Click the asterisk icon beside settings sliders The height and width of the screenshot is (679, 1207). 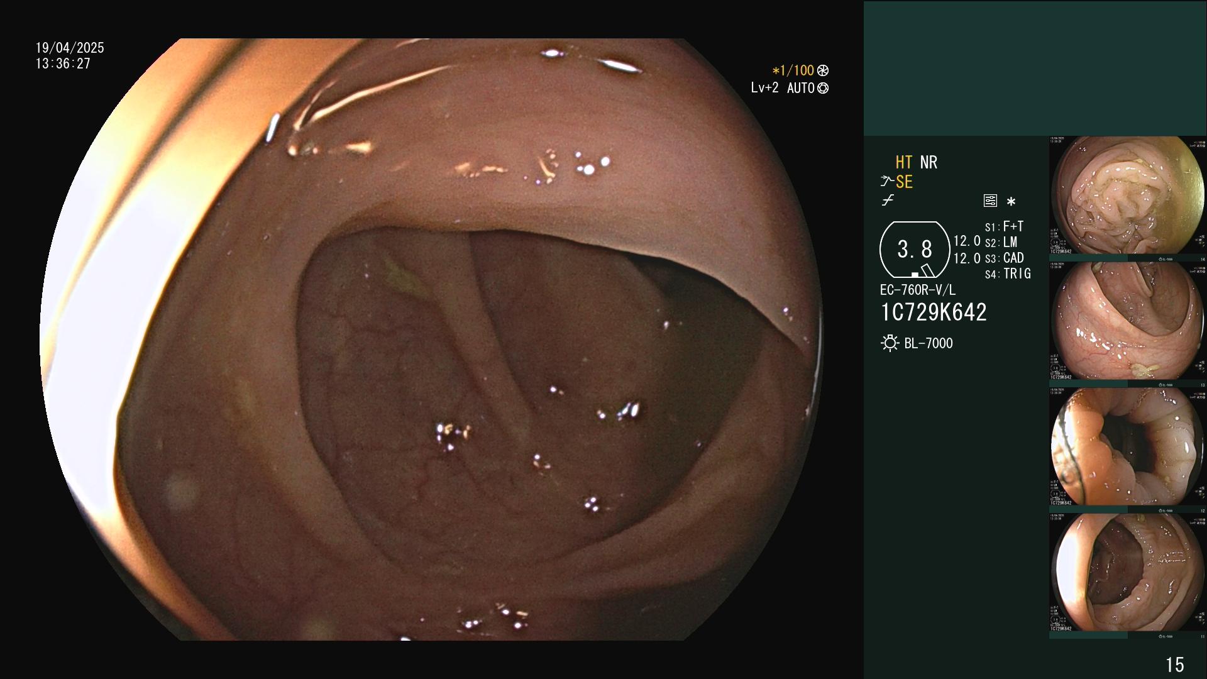pos(1011,202)
